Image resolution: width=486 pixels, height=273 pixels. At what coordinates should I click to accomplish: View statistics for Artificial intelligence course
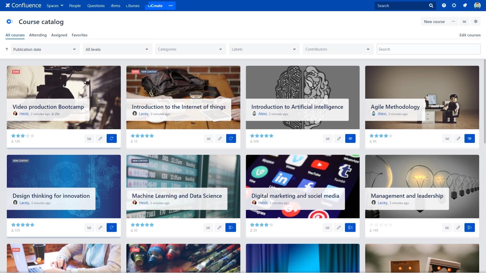[x=328, y=139]
